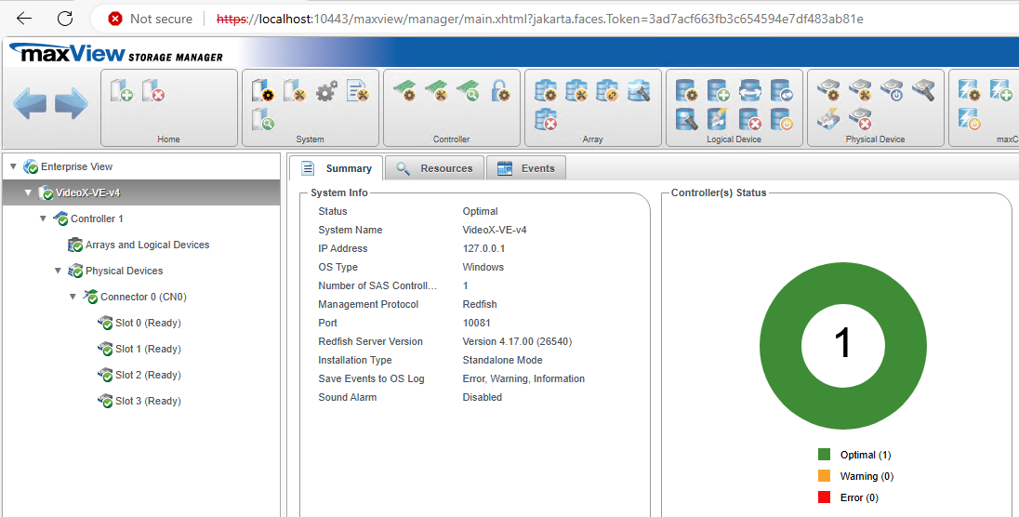Viewport: 1019px width, 517px height.
Task: Select the Enterprise View label in the tree
Action: [76, 166]
